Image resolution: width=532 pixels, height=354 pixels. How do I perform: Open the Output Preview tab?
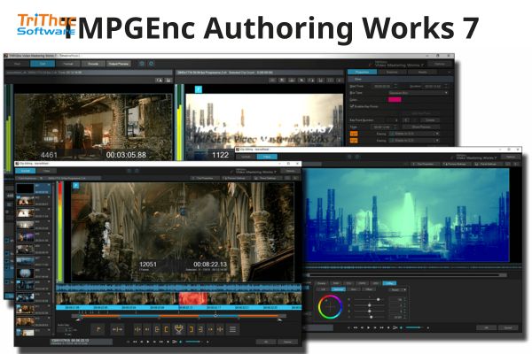point(119,64)
